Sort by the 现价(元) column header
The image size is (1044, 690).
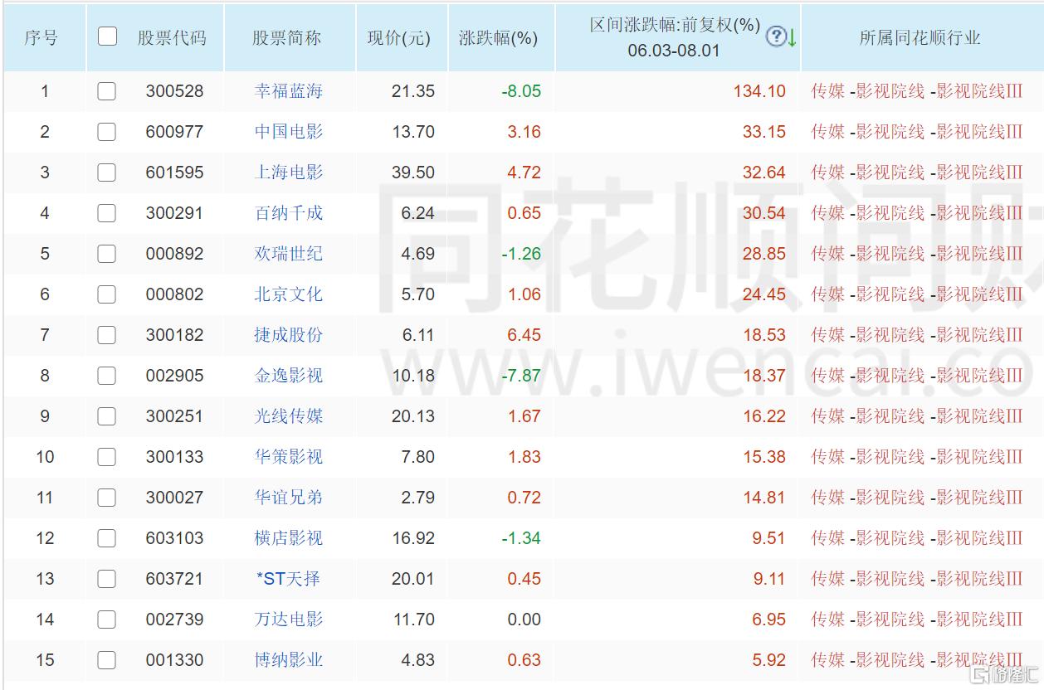pyautogui.click(x=399, y=38)
